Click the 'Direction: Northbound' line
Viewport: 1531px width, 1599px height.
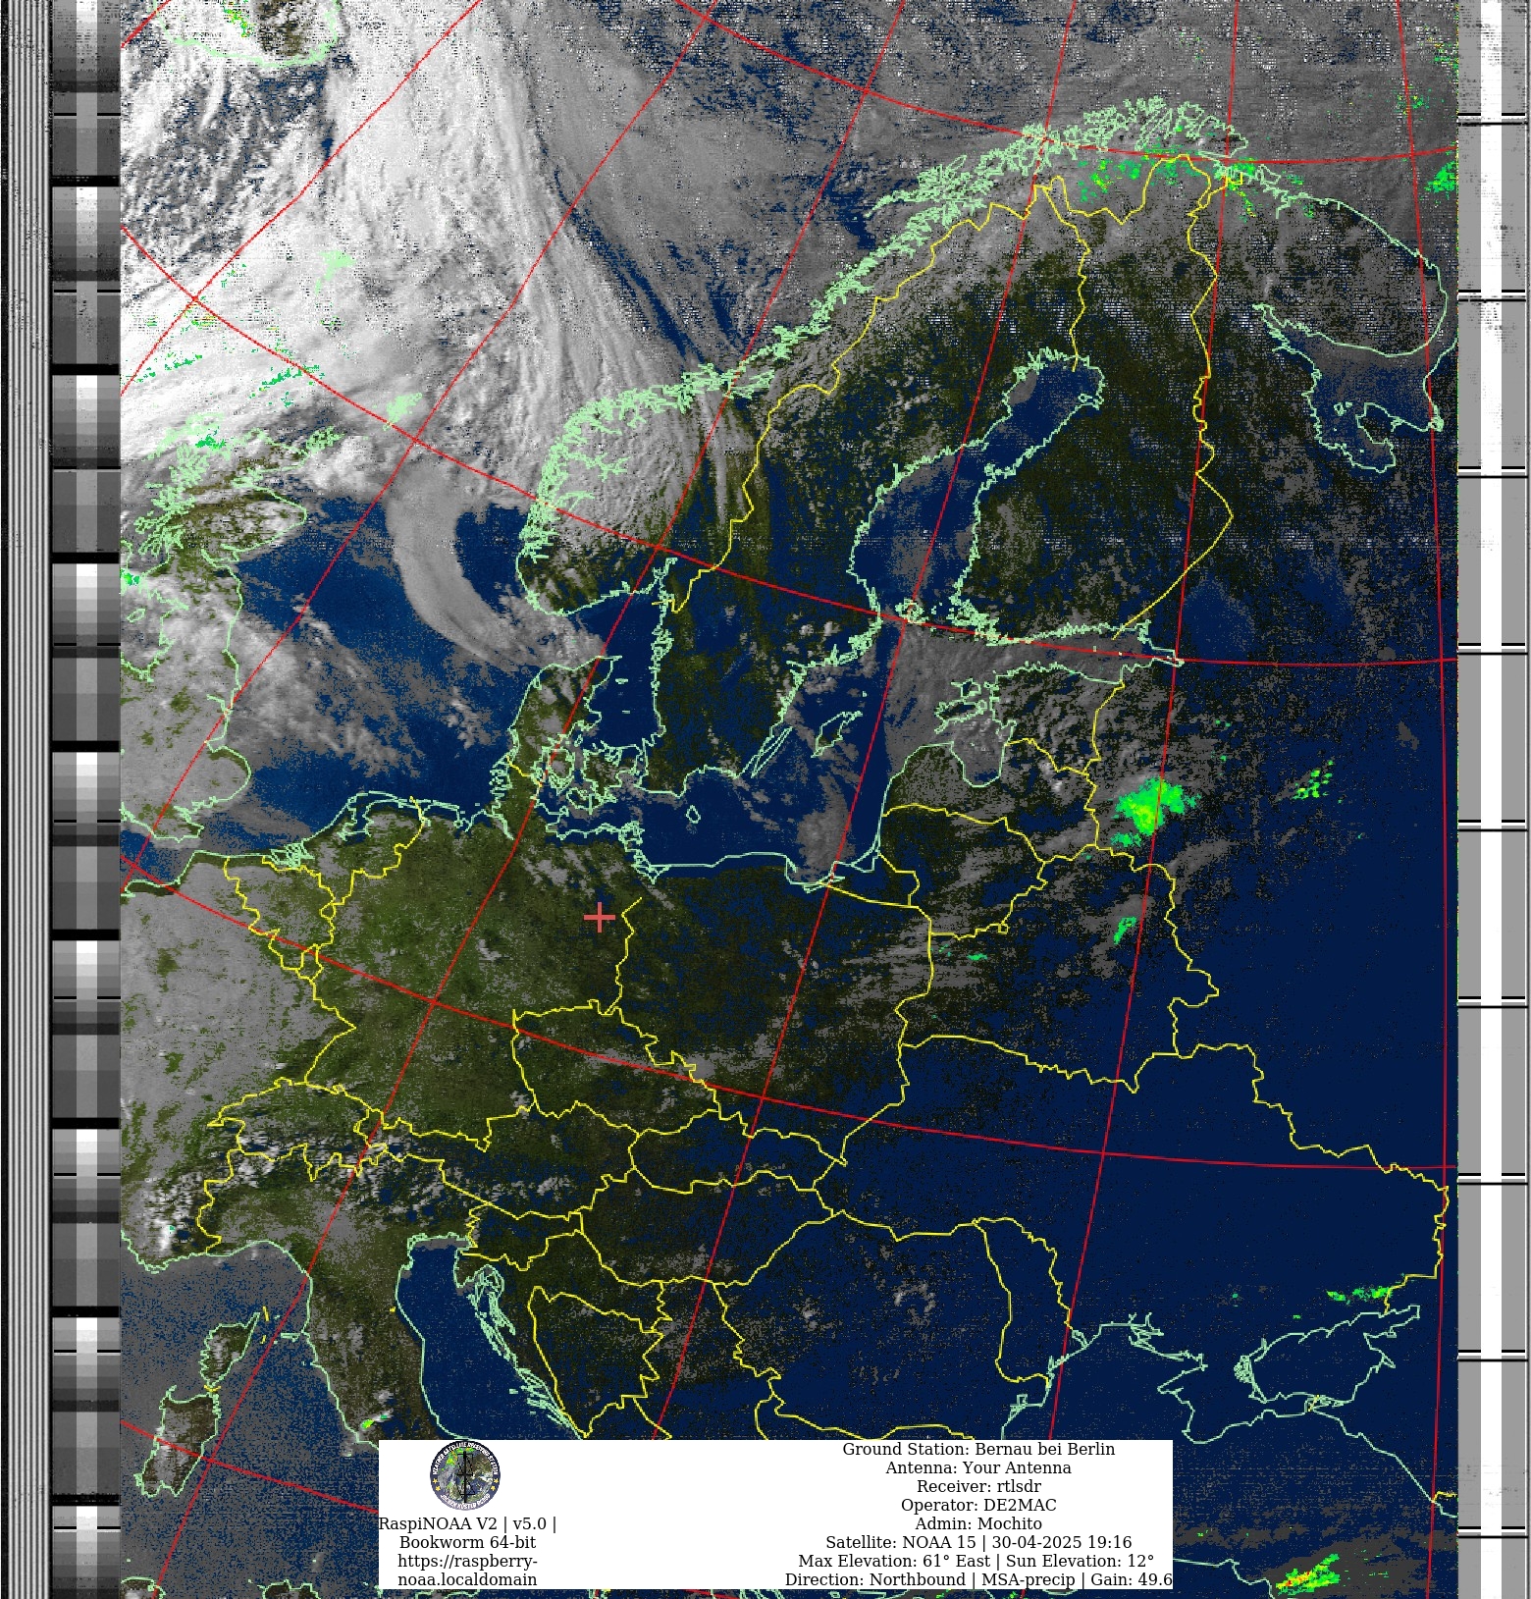[x=978, y=1579]
